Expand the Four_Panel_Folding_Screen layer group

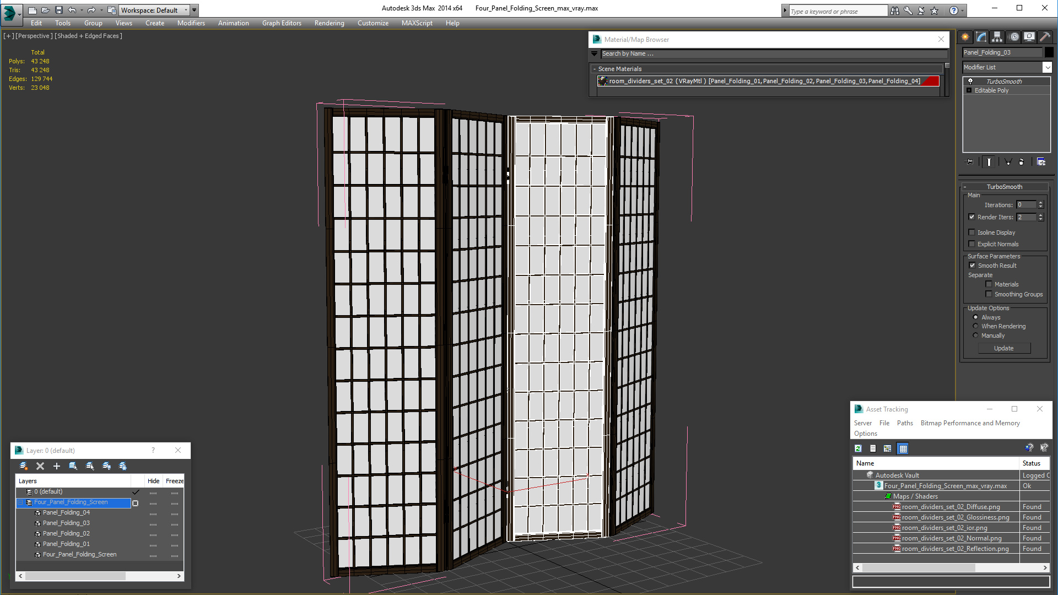point(20,502)
